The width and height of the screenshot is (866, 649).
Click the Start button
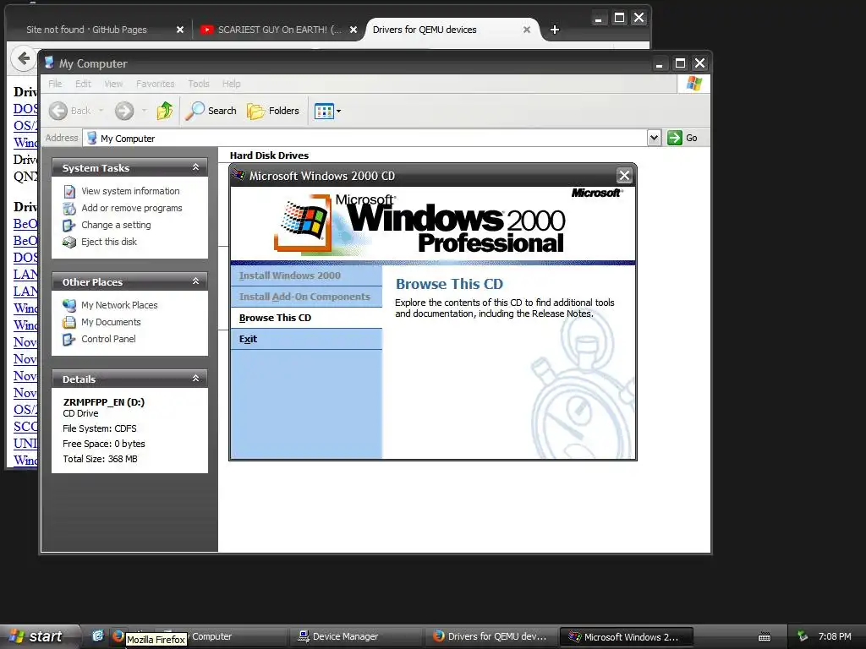pos(39,636)
